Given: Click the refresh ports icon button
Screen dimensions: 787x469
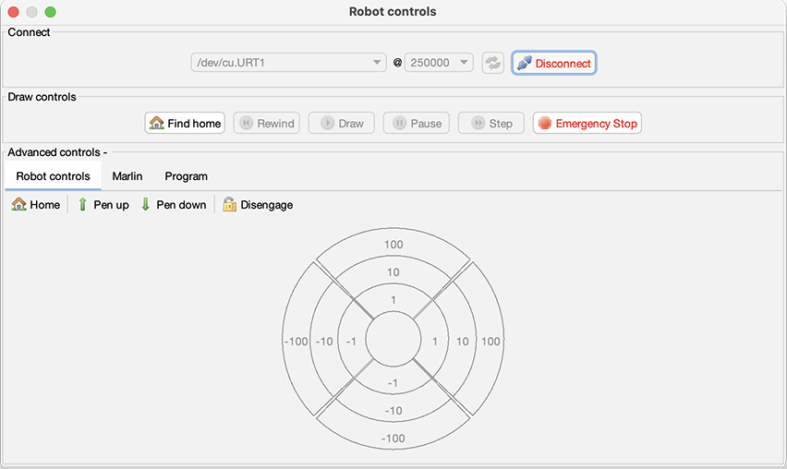Looking at the screenshot, I should pos(493,63).
